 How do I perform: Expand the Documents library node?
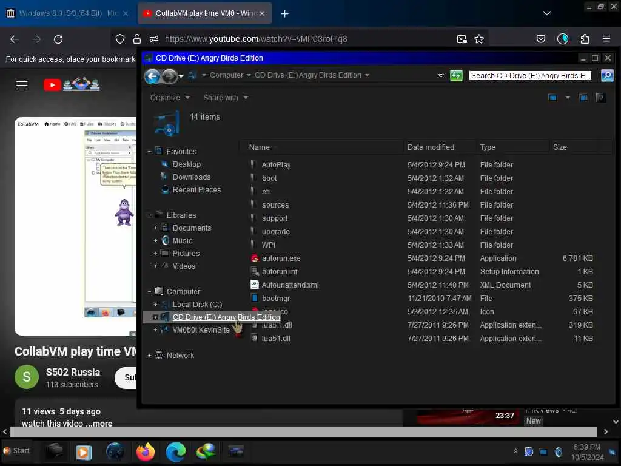click(x=156, y=228)
